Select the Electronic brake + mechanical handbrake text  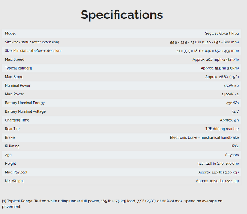tap(204, 137)
